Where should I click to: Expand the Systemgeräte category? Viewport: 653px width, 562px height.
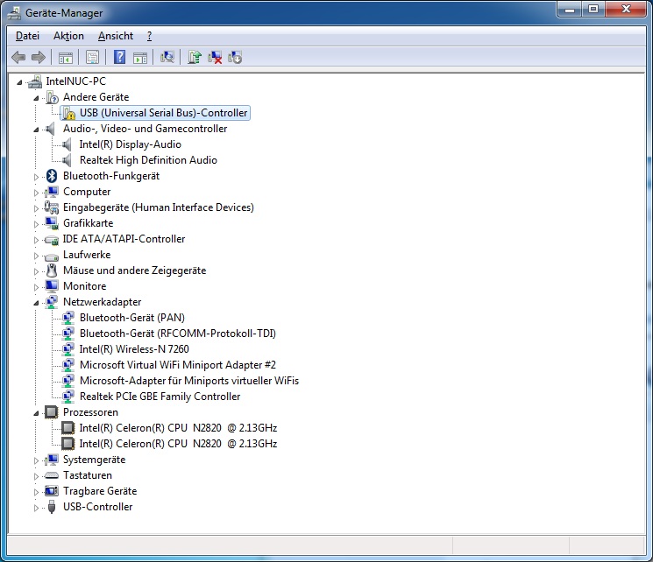(36, 460)
